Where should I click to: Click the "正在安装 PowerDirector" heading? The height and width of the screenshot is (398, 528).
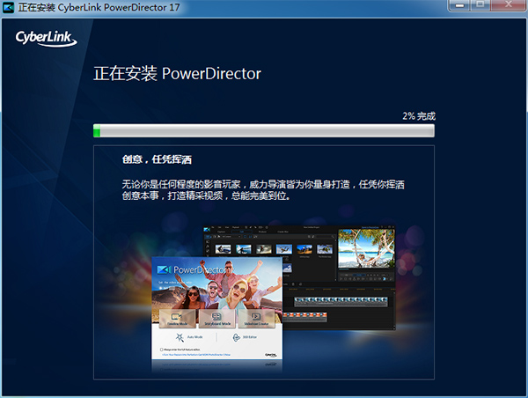point(177,73)
